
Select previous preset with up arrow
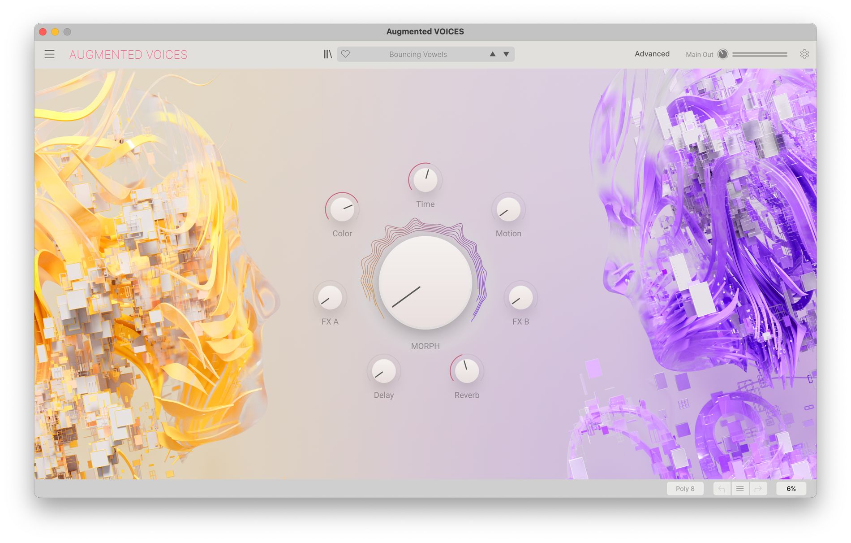point(492,54)
